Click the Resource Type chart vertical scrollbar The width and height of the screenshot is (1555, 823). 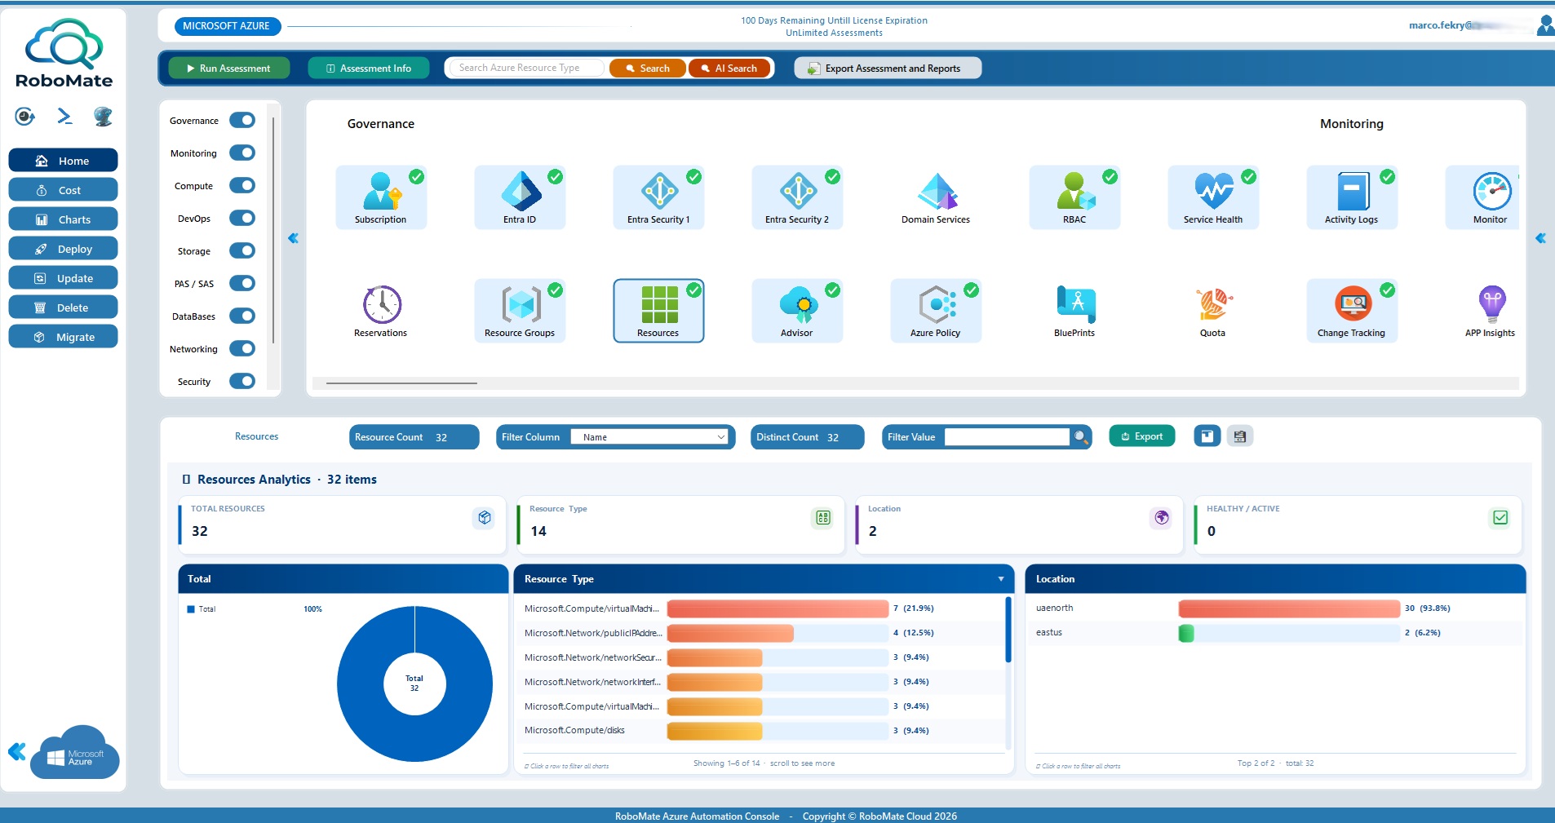[x=1008, y=630]
